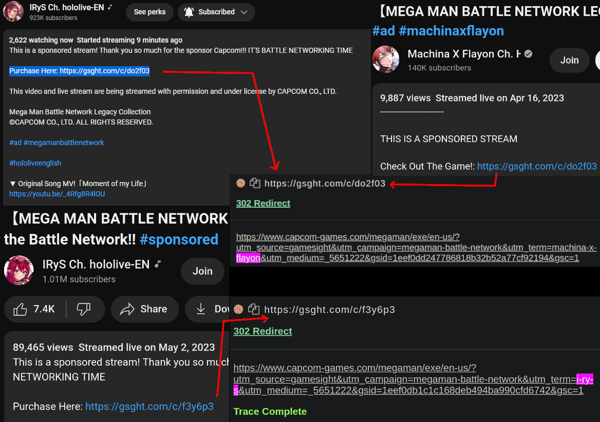This screenshot has height=422, width=600.
Task: Open Check Out The Game gsght link
Action: [x=537, y=166]
